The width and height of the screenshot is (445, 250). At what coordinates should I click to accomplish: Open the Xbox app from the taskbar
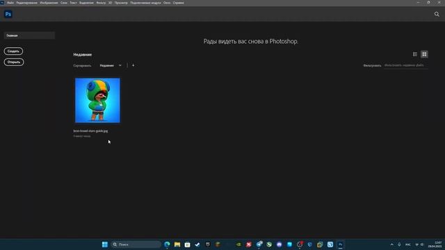tap(269, 244)
